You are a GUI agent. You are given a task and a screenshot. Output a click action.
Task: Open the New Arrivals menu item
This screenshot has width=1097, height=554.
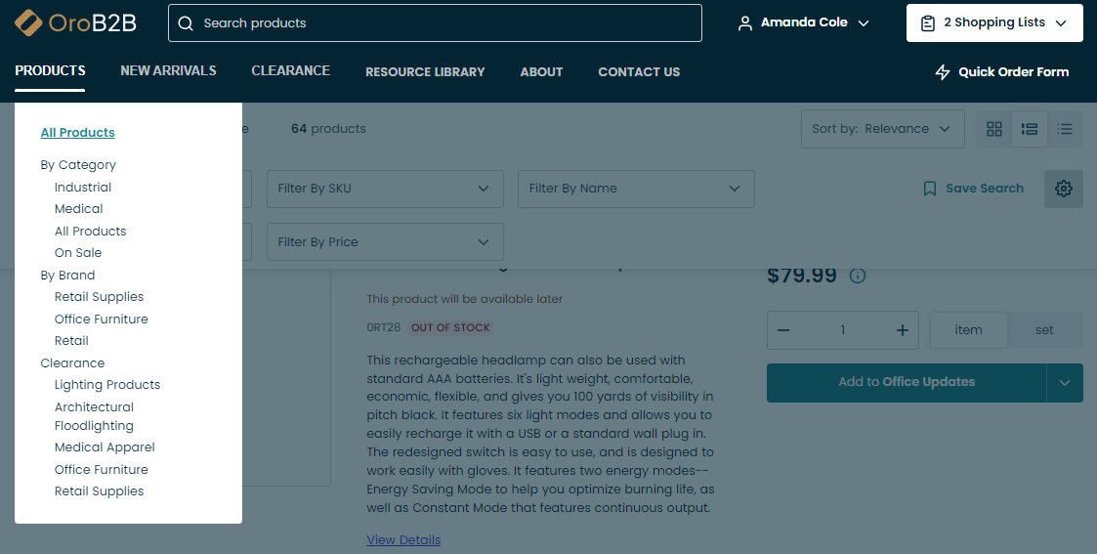pyautogui.click(x=168, y=71)
